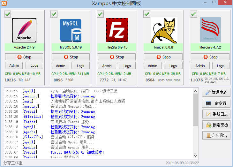Click the 分享工作室 status bar text
The height and width of the screenshot is (167, 233).
pos(13,163)
